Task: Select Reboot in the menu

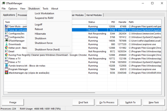Action: pyautogui.click(x=39, y=29)
